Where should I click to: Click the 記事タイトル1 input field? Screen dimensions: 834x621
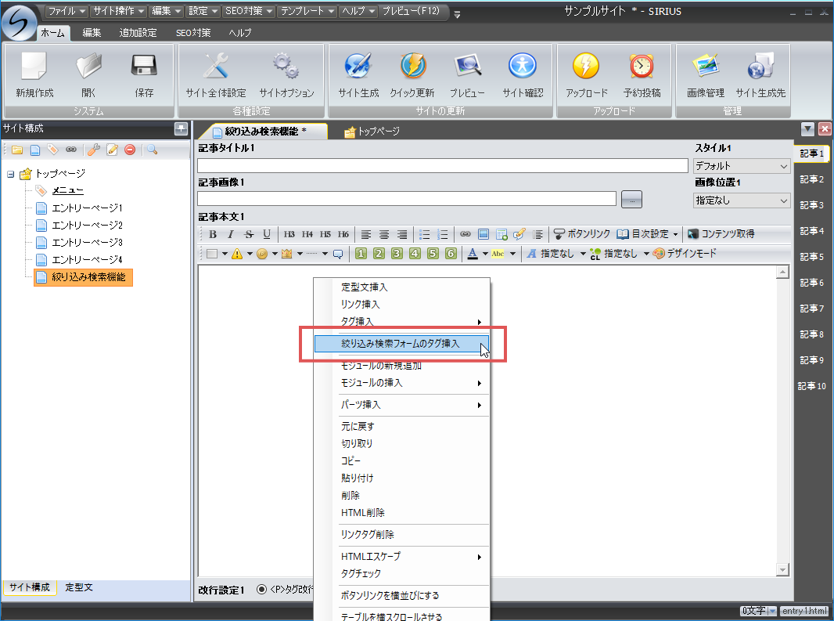tap(442, 165)
